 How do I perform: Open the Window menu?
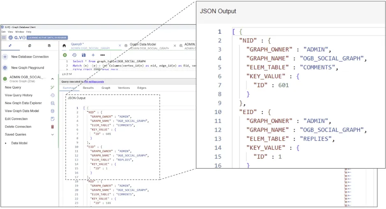point(20,32)
